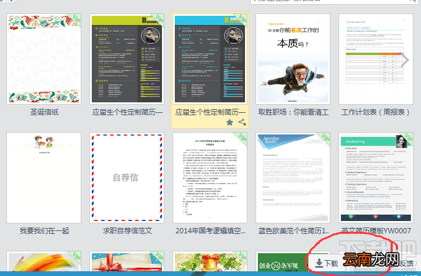
Task: Click the star favorite icon under selected template
Action: (x=230, y=122)
